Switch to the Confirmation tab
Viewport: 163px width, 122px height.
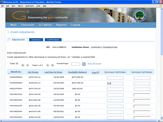click(x=53, y=40)
